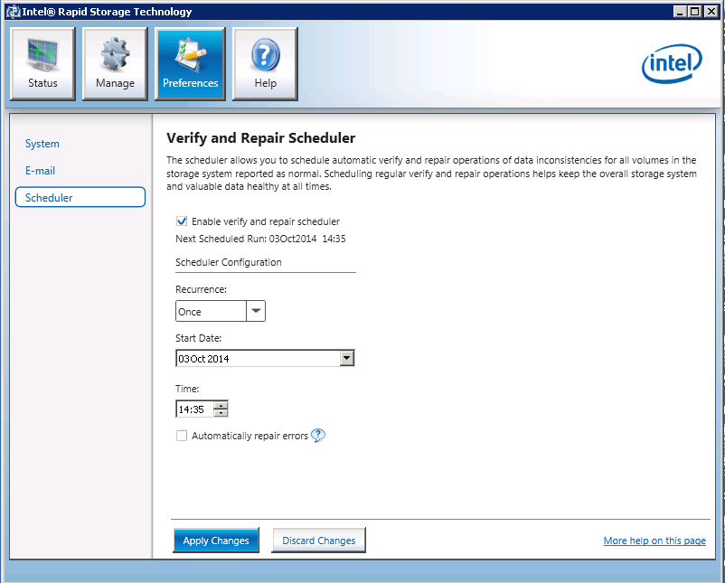725x583 pixels.
Task: Open the Help question mark tab
Action: coord(266,63)
